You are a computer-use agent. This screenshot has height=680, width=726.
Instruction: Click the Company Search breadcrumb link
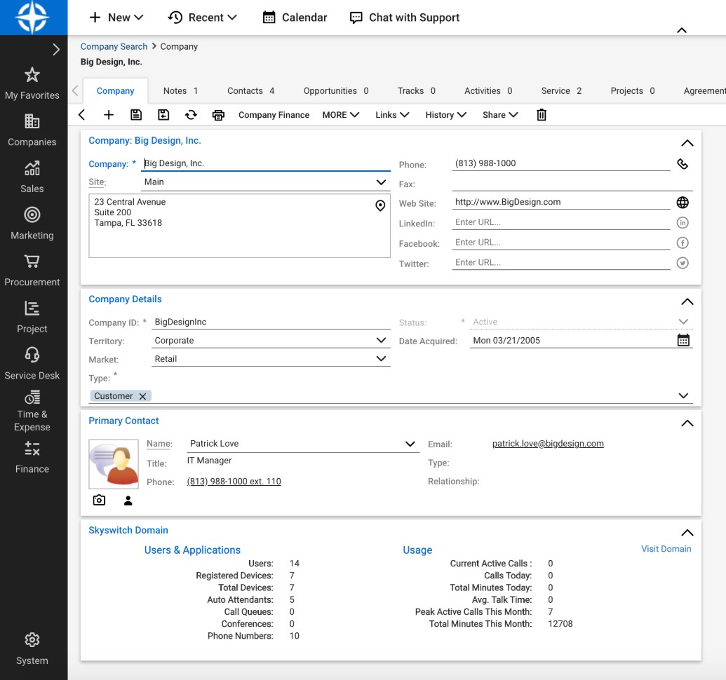[x=114, y=47]
